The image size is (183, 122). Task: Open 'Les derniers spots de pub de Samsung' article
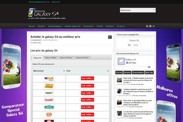138,114
